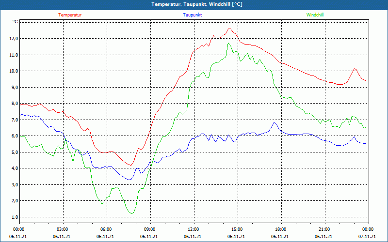Image resolution: width=388 pixels, height=242 pixels.
Task: Click the 21:00 time label on x-axis
Action: point(324,229)
